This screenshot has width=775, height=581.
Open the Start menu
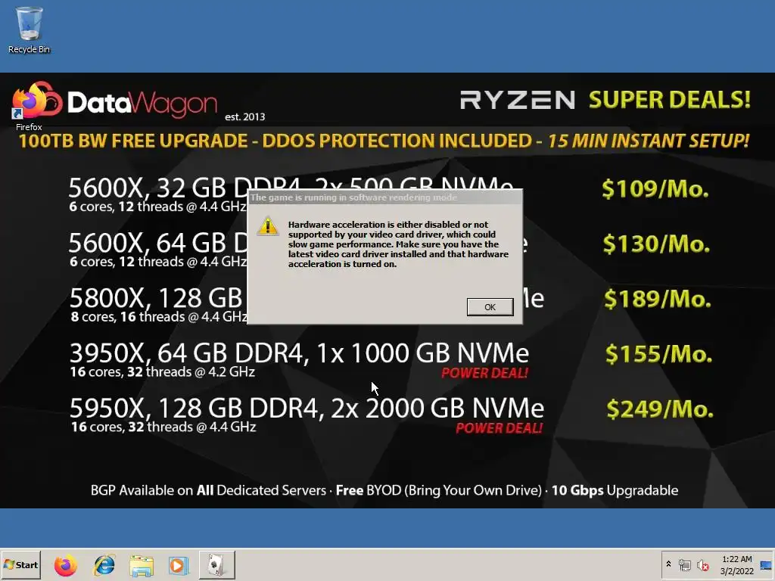(x=20, y=565)
